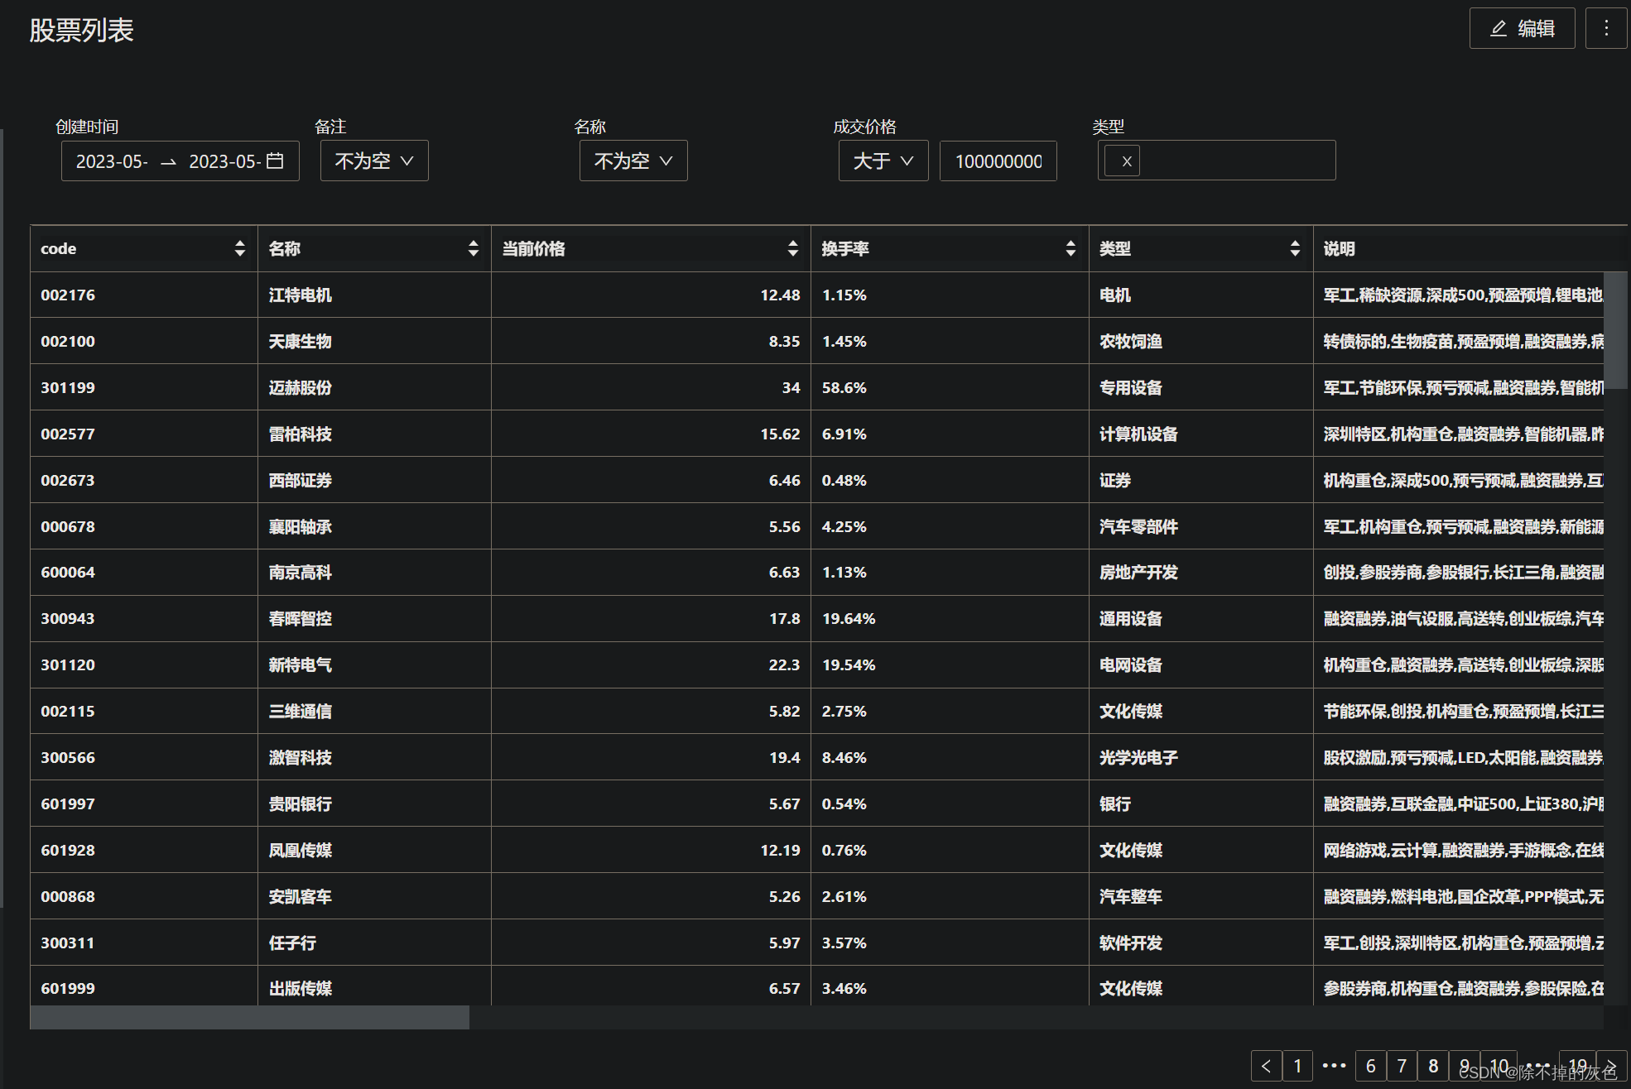Open the 成交价格 大于 operator dropdown
The width and height of the screenshot is (1631, 1089).
click(x=883, y=161)
